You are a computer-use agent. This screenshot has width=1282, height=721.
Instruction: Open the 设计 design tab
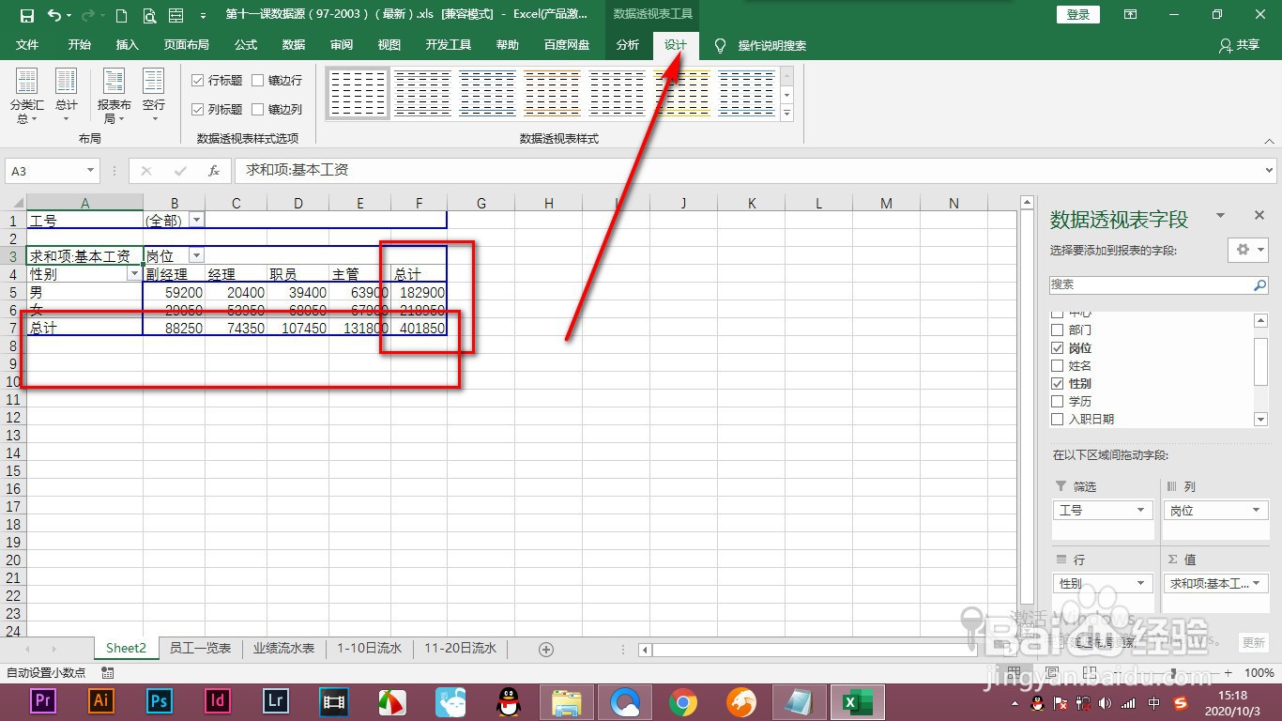click(676, 45)
